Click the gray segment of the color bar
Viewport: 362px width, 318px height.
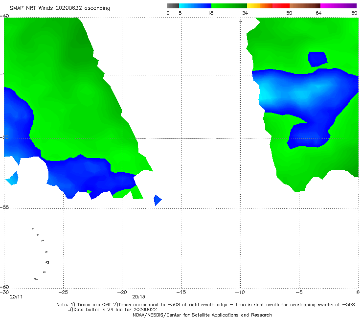tap(173, 6)
